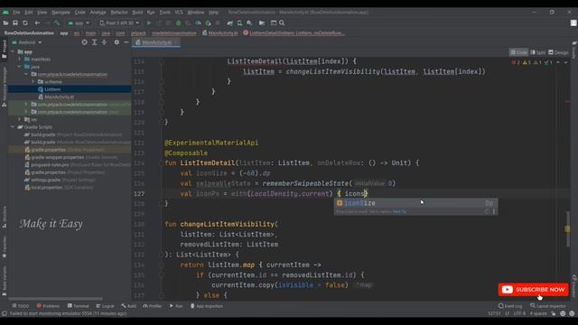This screenshot has height=325, width=578.
Task: Open the Profiler tool window
Action: (153, 306)
